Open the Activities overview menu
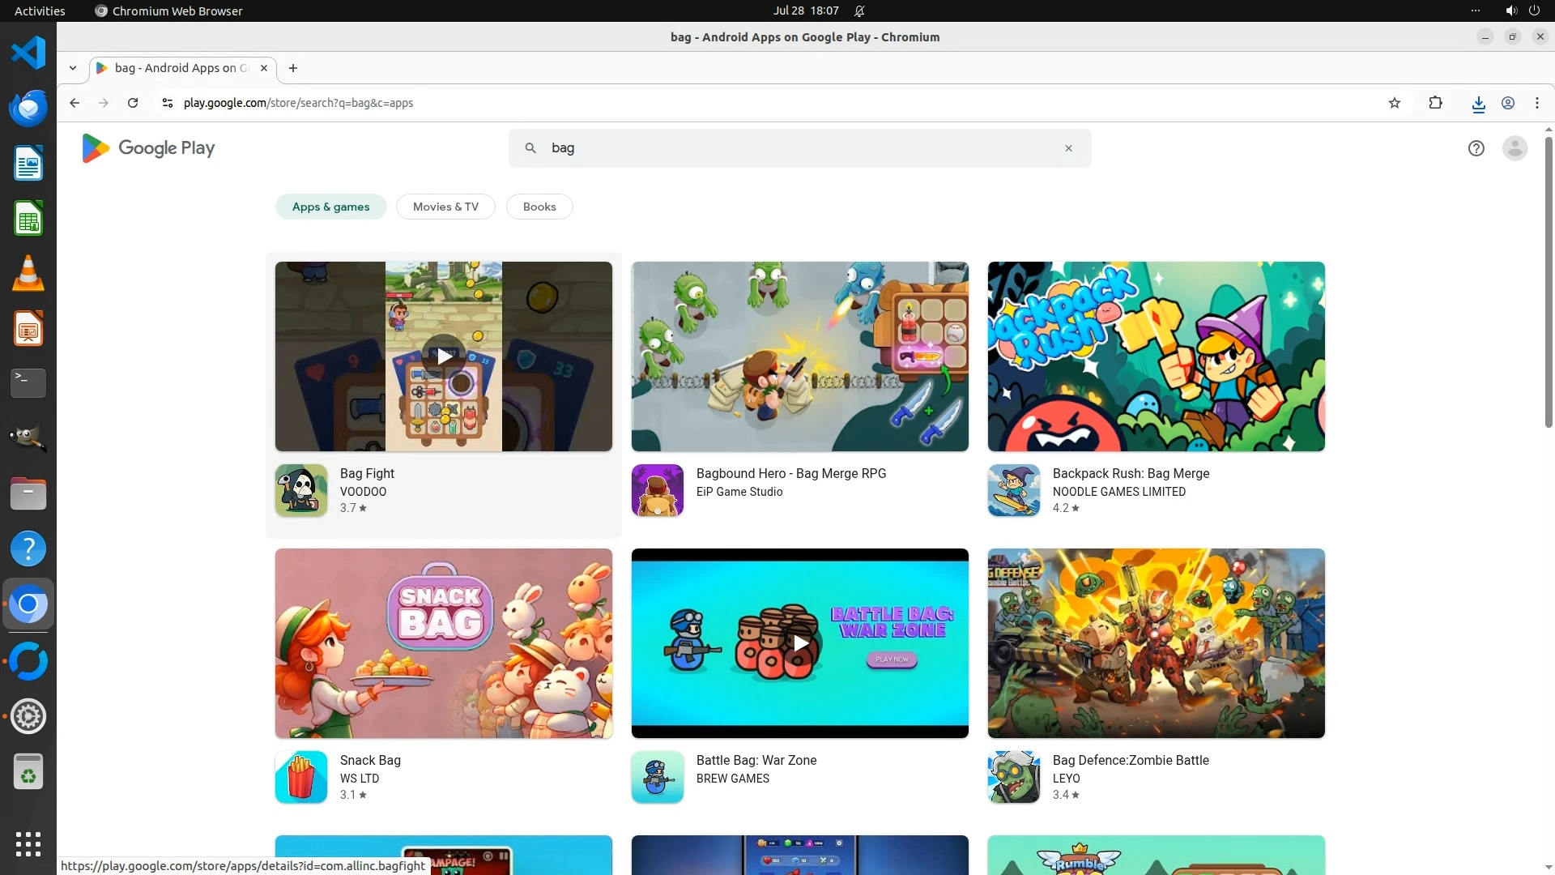The width and height of the screenshot is (1555, 875). click(x=40, y=11)
